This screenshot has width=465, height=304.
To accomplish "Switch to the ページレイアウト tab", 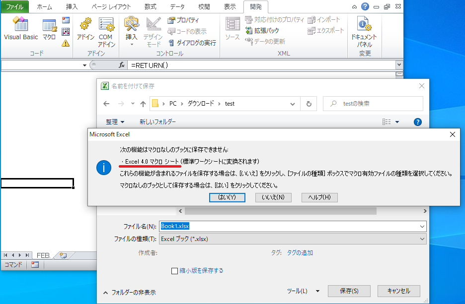I will (x=111, y=7).
